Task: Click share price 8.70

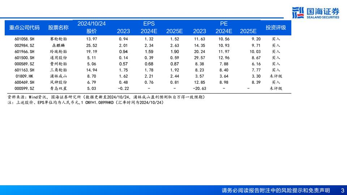Action: [x=91, y=76]
